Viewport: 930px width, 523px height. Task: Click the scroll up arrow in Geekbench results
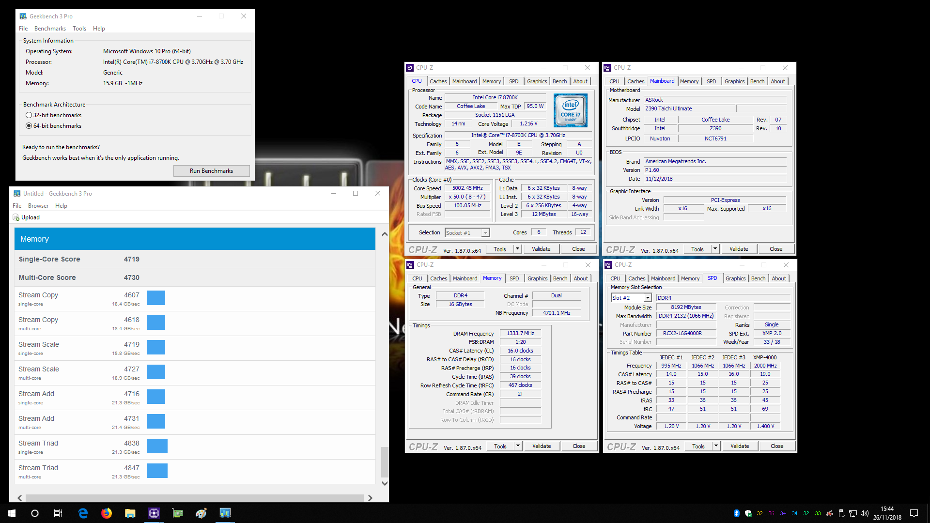[x=385, y=234]
